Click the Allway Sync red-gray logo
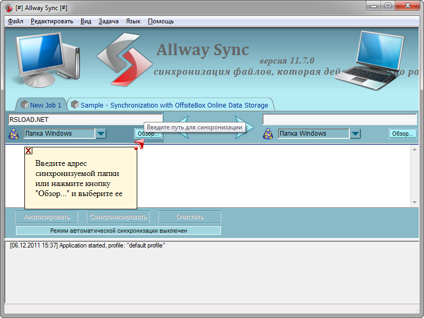424x318 pixels. pyautogui.click(x=125, y=59)
